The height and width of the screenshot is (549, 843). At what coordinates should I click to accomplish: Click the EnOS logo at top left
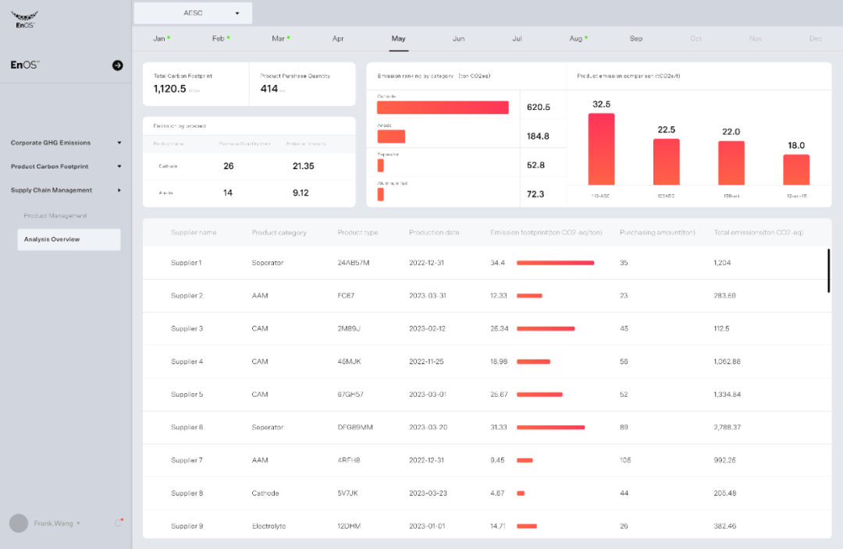point(23,19)
